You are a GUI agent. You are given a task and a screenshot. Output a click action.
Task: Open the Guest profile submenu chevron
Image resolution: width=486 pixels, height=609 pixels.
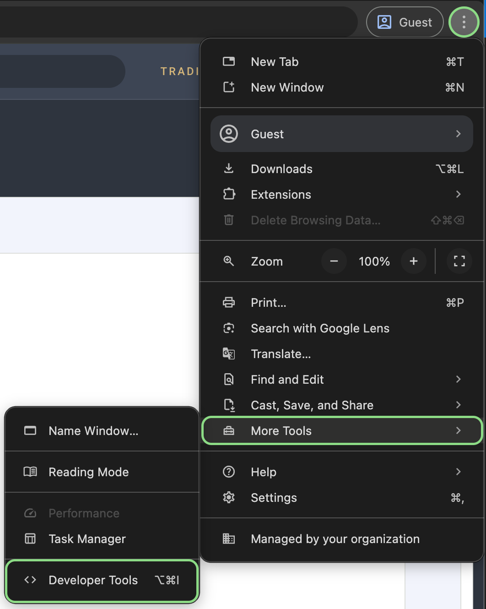458,134
